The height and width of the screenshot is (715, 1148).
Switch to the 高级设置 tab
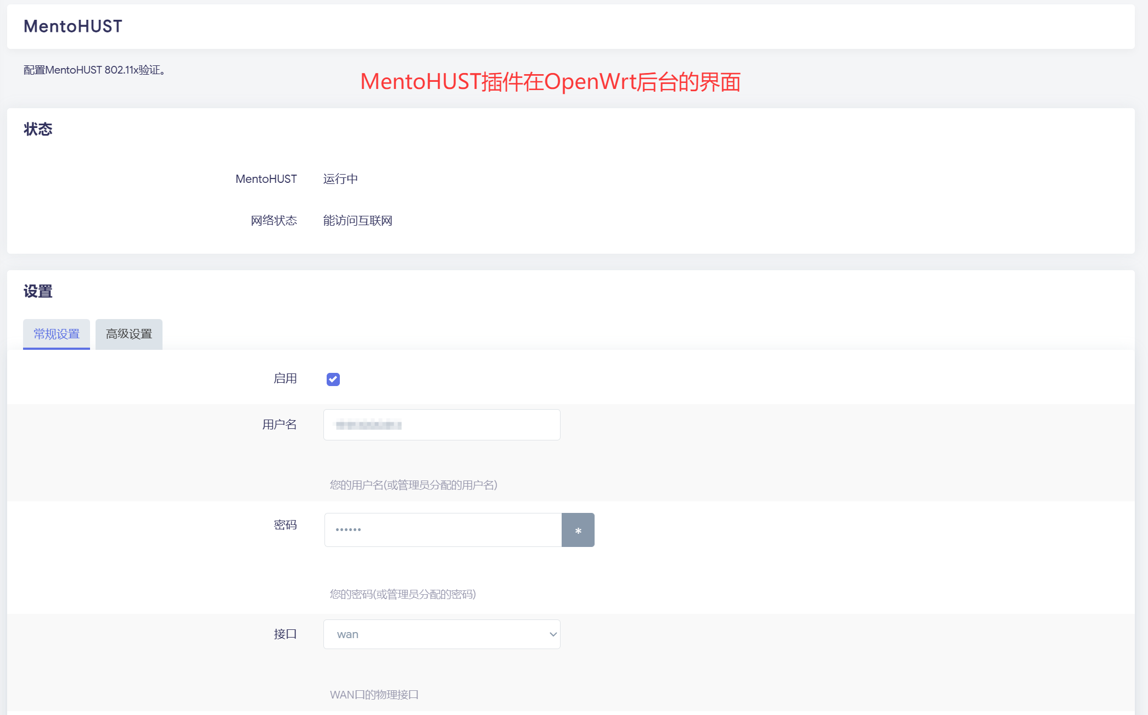(x=129, y=334)
